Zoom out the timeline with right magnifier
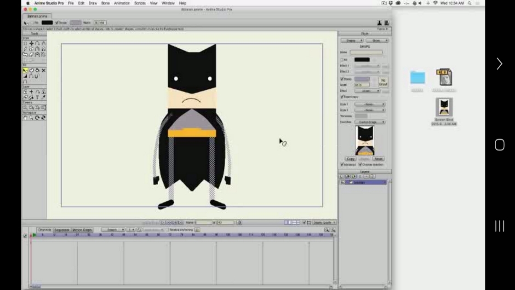Screen dimensions: 515x290 (x=333, y=230)
